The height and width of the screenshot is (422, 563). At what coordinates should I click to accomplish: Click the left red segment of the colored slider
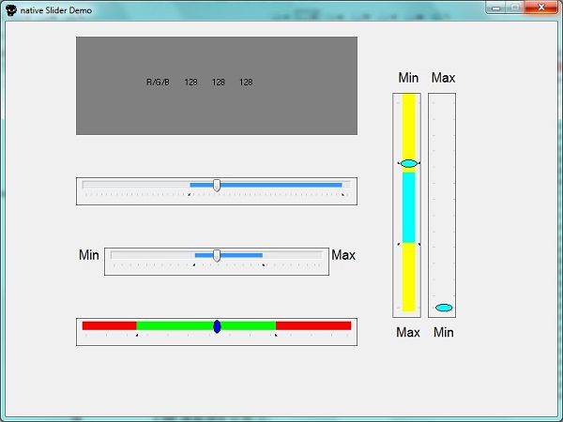click(109, 325)
